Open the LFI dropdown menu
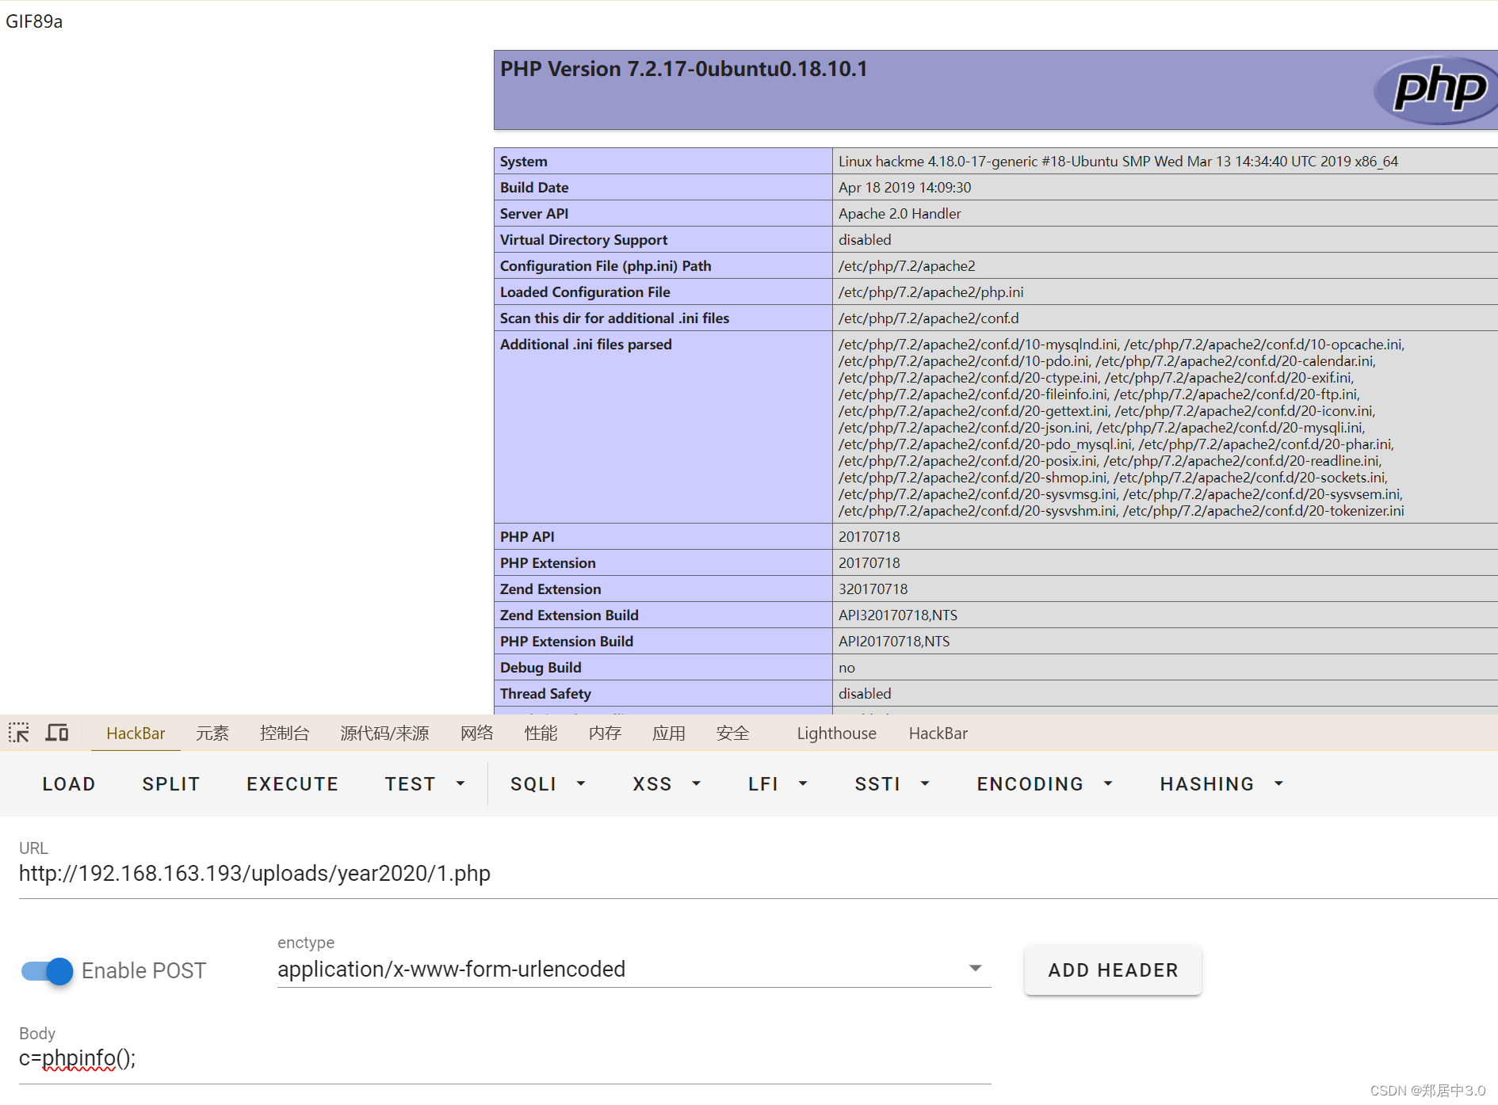 pos(803,783)
